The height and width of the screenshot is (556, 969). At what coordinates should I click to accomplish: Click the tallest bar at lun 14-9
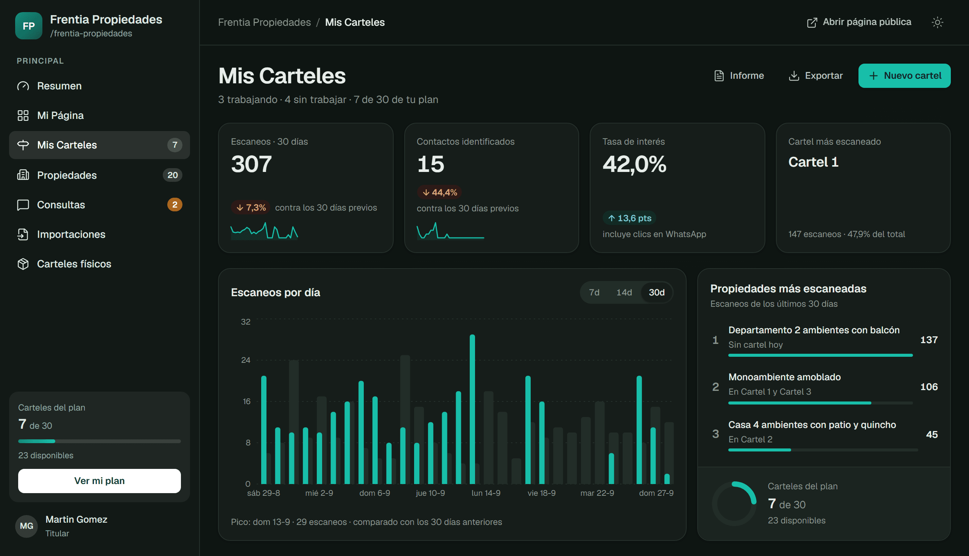click(472, 409)
